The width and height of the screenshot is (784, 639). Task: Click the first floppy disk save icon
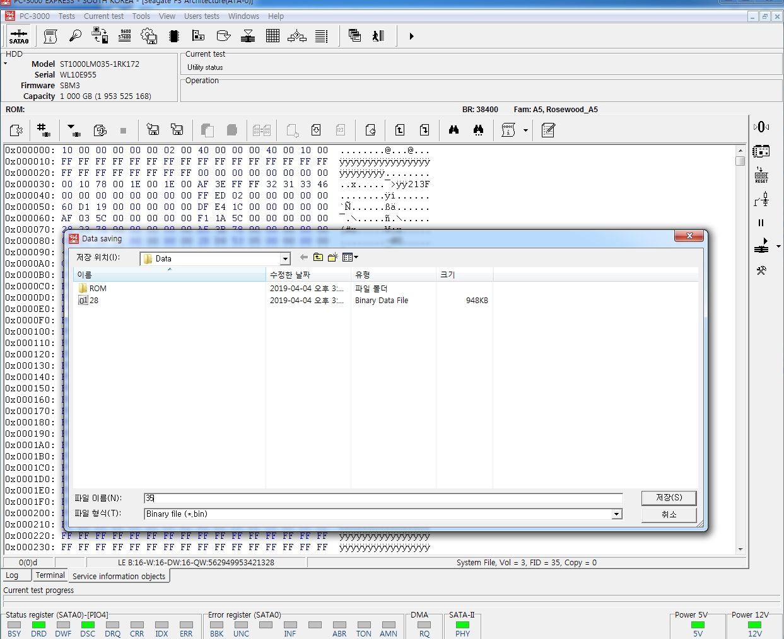click(x=153, y=130)
